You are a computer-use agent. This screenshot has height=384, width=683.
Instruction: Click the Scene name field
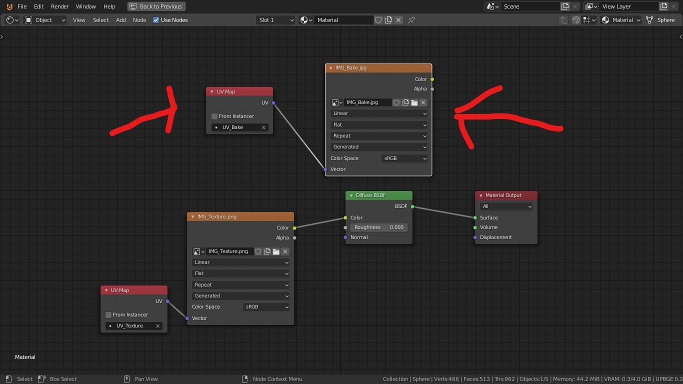pos(530,6)
